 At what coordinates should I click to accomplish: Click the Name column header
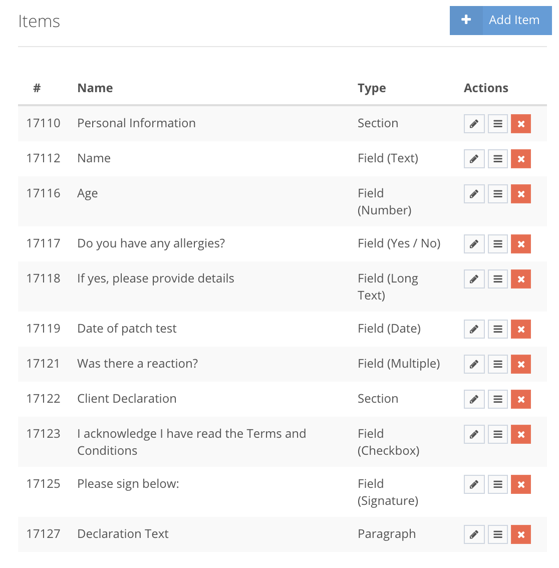95,88
